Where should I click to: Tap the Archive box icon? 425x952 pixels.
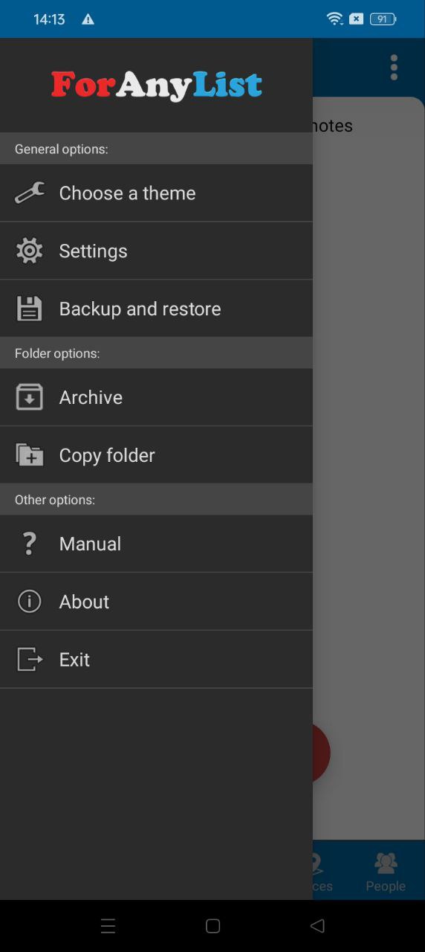30,397
